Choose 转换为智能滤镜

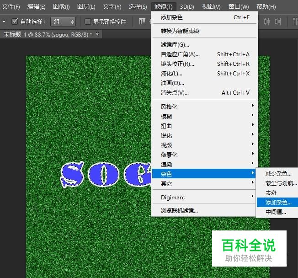click(204, 31)
